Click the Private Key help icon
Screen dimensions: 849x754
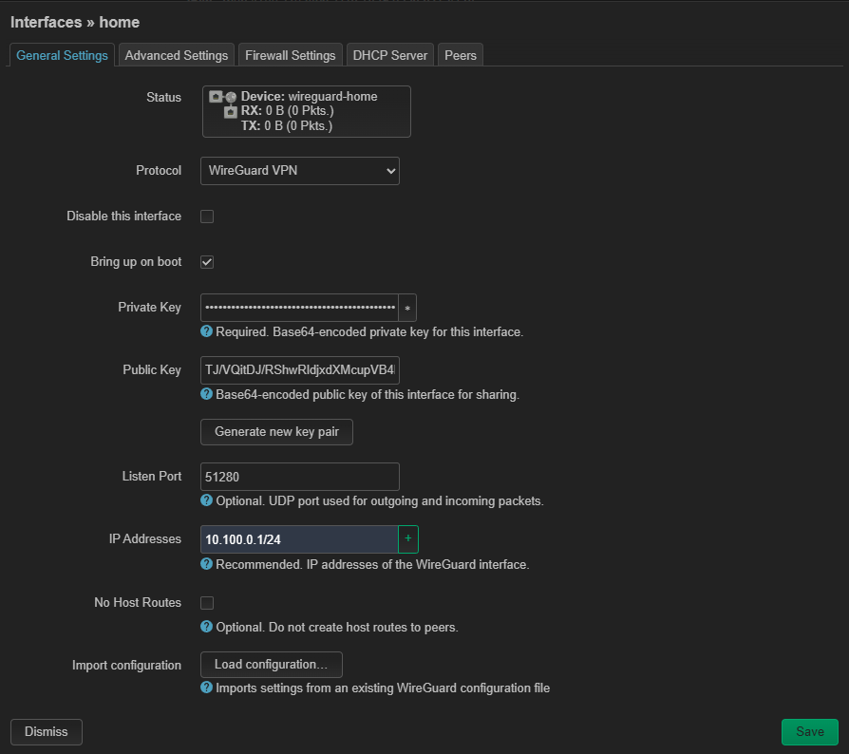[206, 332]
